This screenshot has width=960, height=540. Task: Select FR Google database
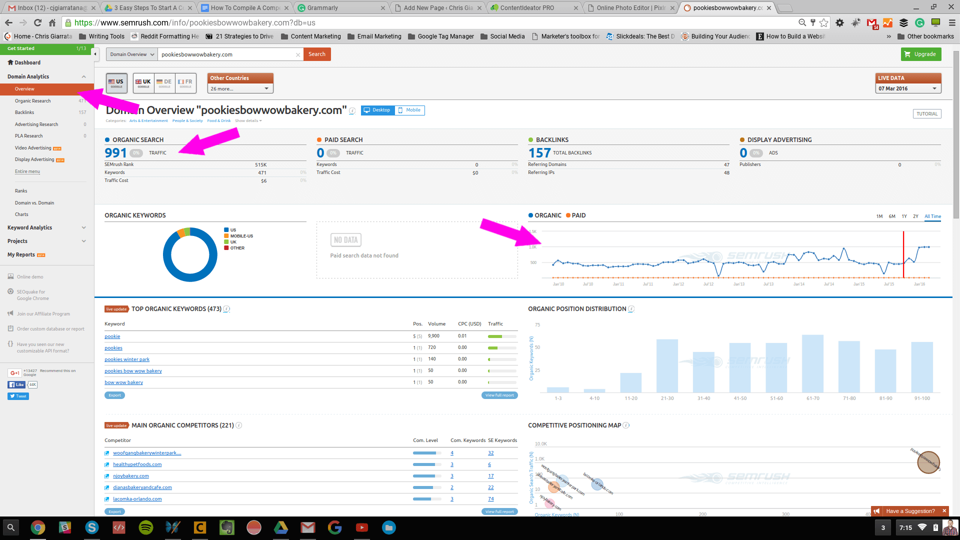185,83
